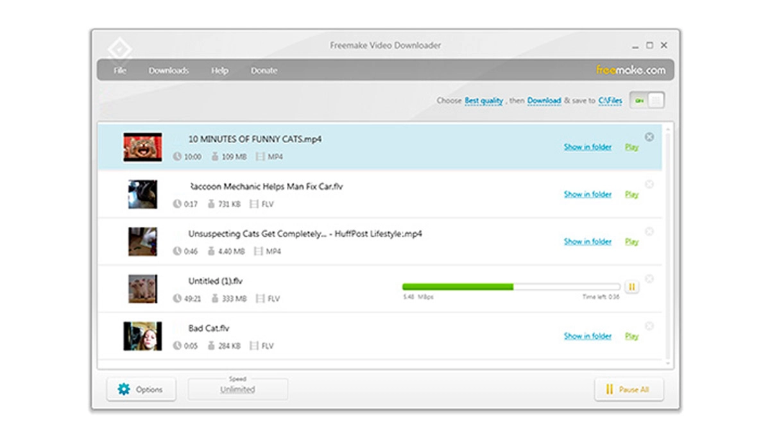The height and width of the screenshot is (433, 770).
Task: Open the Best quality selection dropdown
Action: pos(483,101)
